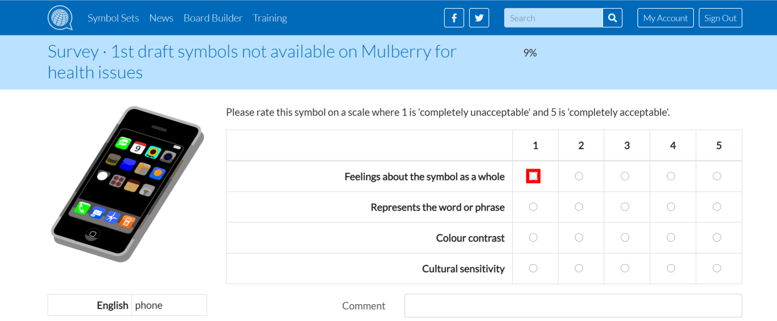Rate 'Represents the word or phrase' as 2
Viewport: 777px width, 321px height.
click(579, 207)
